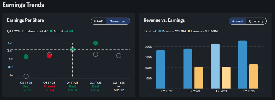Click the +$0.73 beat amount
Image resolution: width=275 pixels, height=100 pixels.
pyautogui.click(x=26, y=90)
